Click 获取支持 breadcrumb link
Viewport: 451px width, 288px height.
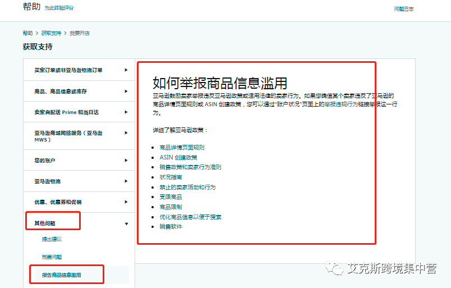click(x=51, y=33)
